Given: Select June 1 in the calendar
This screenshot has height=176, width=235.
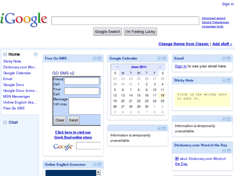Looking at the screenshot, I should point(139,84).
